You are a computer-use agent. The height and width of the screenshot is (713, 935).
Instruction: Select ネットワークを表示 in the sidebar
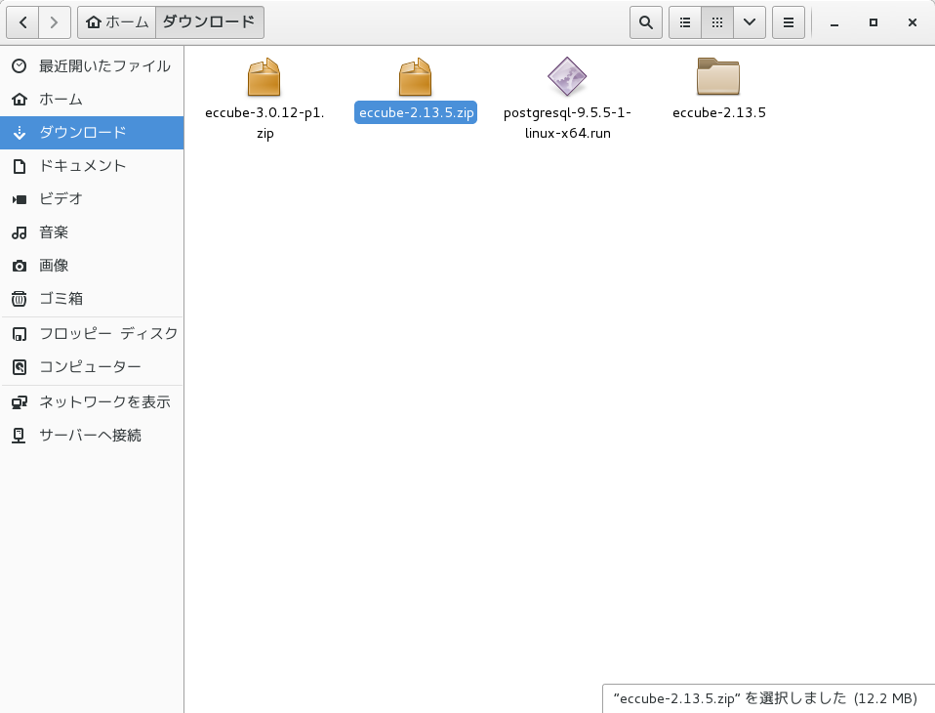[92, 402]
